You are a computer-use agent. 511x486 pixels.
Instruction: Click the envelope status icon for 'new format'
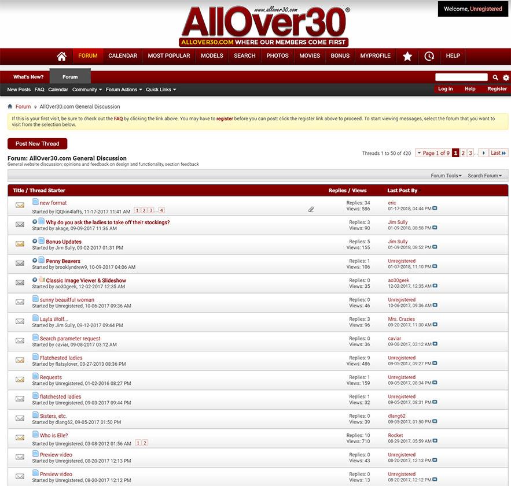pyautogui.click(x=20, y=205)
